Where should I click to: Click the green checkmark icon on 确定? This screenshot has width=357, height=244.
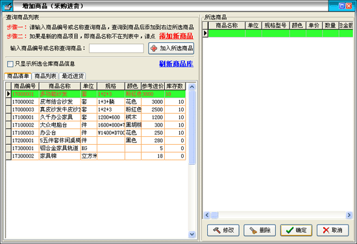289,230
